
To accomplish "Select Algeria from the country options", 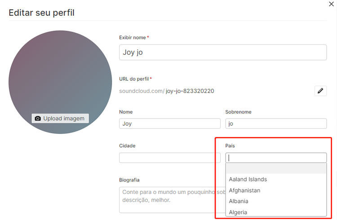I will tap(238, 212).
